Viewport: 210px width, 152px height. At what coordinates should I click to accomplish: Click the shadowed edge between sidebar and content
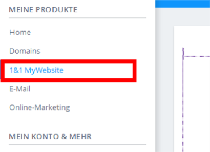click(x=157, y=81)
